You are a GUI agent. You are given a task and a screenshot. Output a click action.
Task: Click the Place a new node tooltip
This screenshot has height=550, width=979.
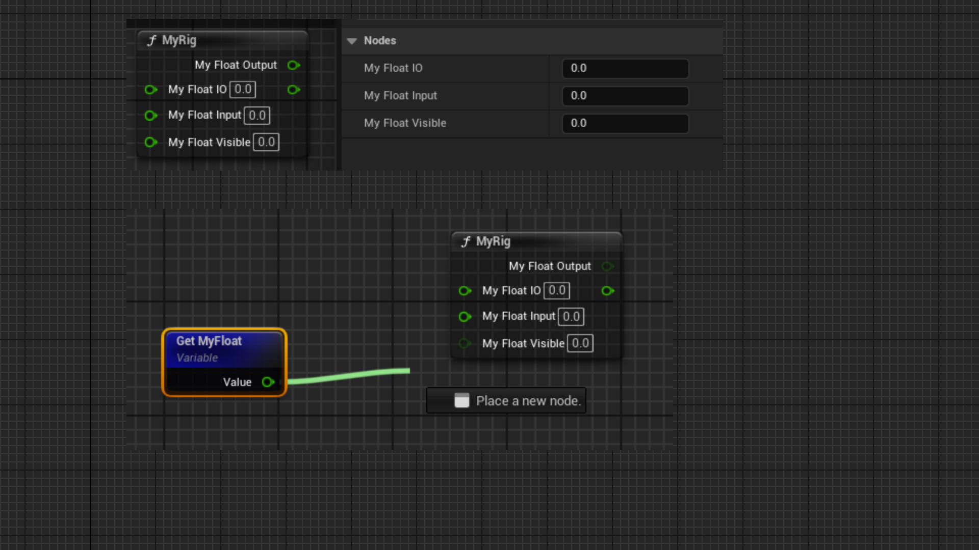[x=506, y=401]
